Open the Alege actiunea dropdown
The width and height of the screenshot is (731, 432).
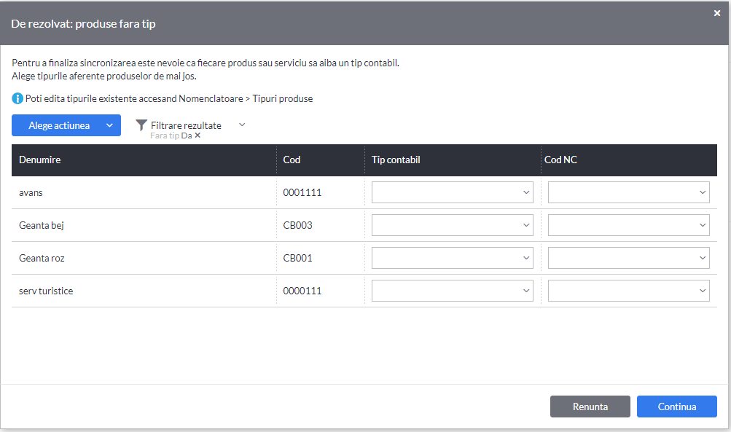pos(66,125)
